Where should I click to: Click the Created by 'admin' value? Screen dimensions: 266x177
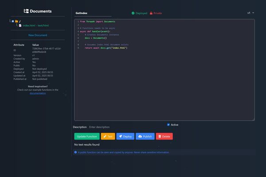[x=35, y=58]
